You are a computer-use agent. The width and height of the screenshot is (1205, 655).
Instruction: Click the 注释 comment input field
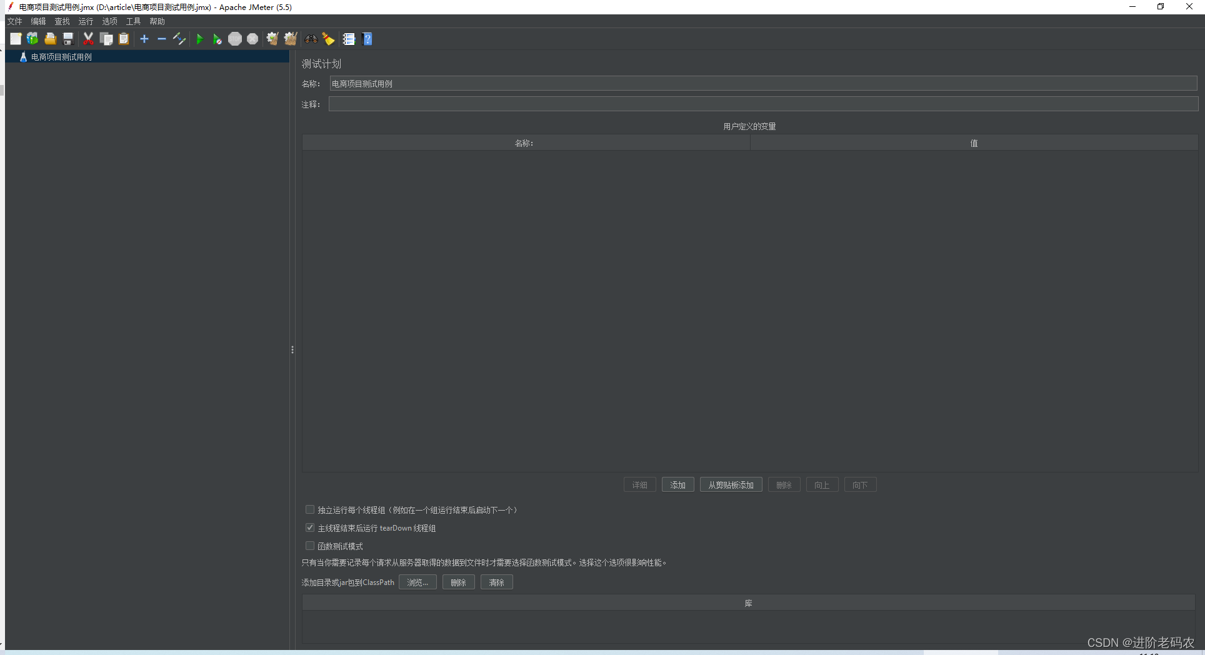(x=763, y=104)
